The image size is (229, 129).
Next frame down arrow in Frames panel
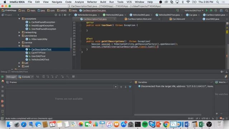(126, 87)
